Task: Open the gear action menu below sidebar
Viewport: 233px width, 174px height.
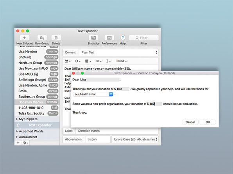Action: 25,143
